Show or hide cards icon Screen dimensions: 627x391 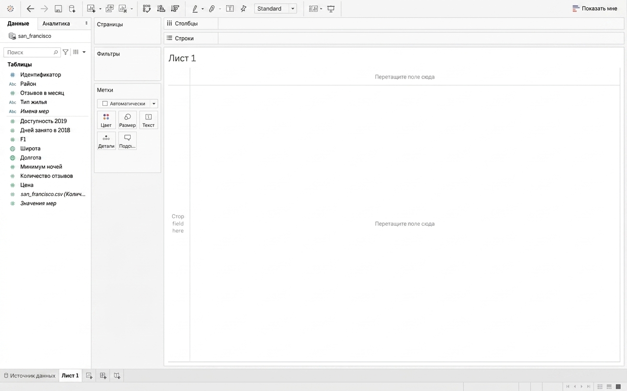pyautogui.click(x=313, y=9)
